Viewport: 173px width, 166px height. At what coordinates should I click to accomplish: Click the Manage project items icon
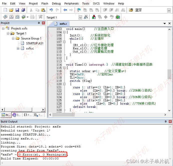coord(94,17)
